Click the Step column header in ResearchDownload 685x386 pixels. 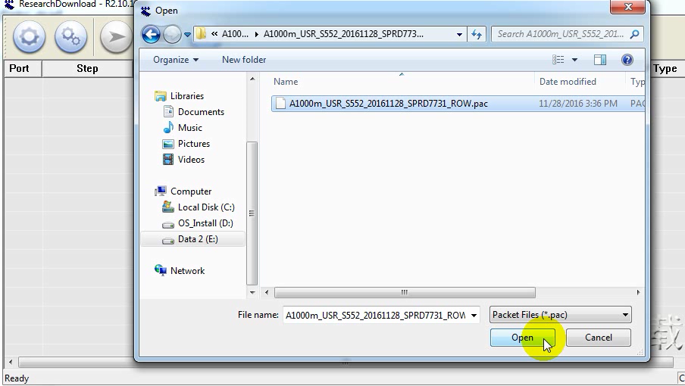tap(87, 68)
